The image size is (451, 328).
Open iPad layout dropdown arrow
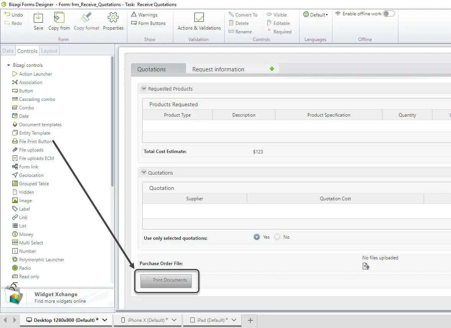[234, 320]
